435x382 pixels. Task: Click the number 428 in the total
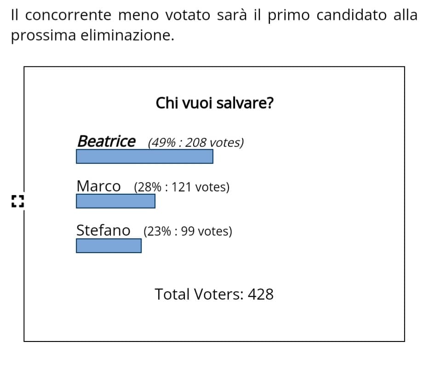click(x=261, y=294)
